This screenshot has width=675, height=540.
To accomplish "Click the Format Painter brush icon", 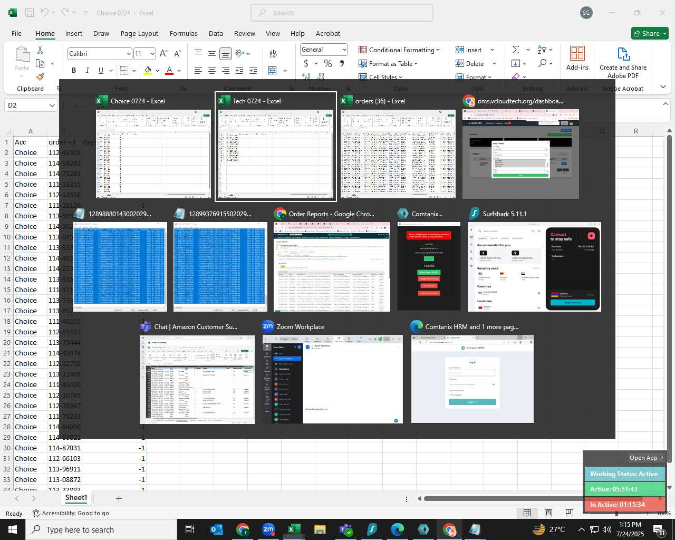I will [40, 76].
